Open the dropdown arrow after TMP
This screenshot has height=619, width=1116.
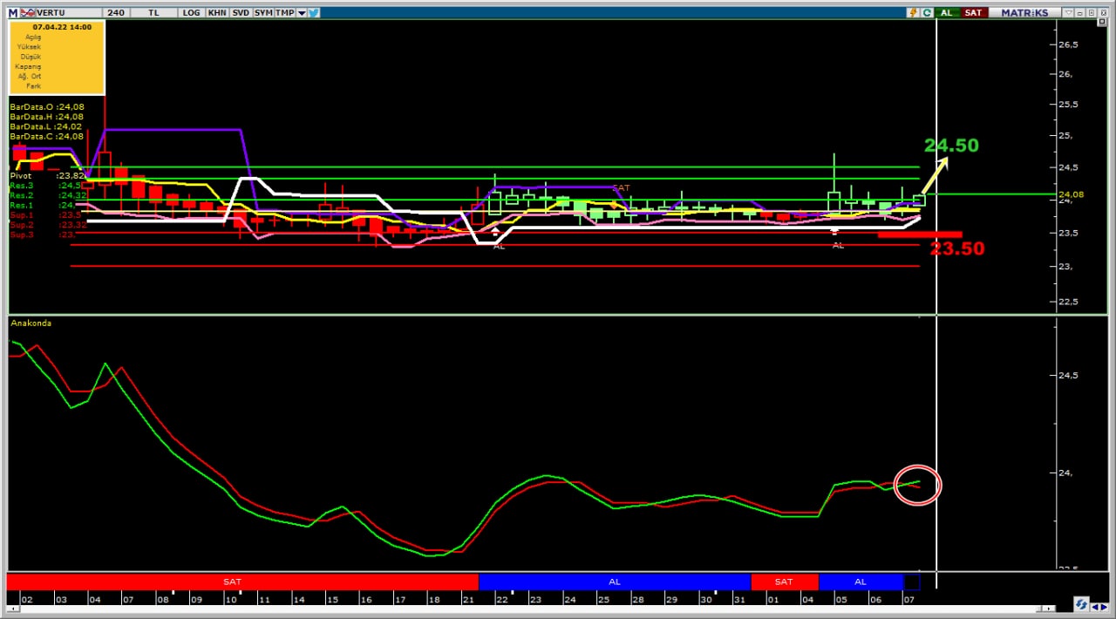pyautogui.click(x=302, y=13)
